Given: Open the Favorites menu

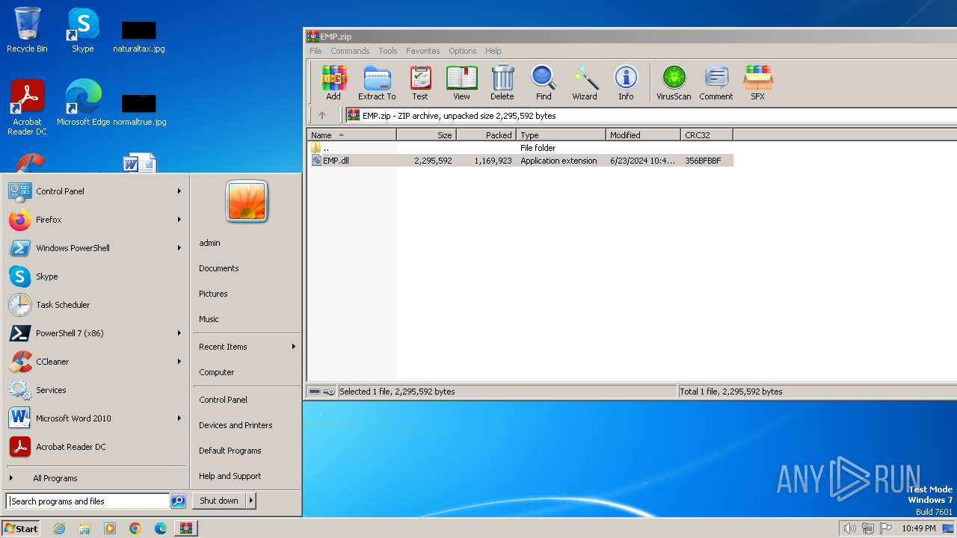Looking at the screenshot, I should (422, 51).
